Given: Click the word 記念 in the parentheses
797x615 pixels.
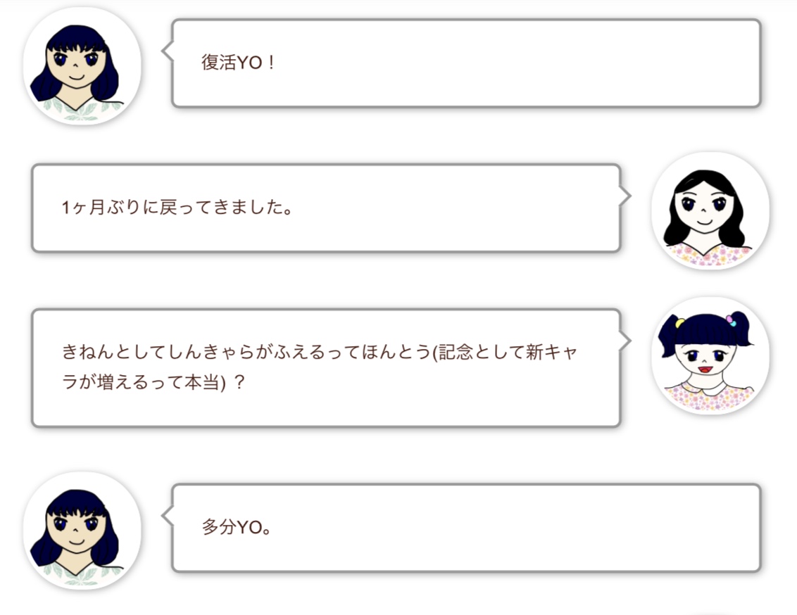Looking at the screenshot, I should pyautogui.click(x=456, y=352).
